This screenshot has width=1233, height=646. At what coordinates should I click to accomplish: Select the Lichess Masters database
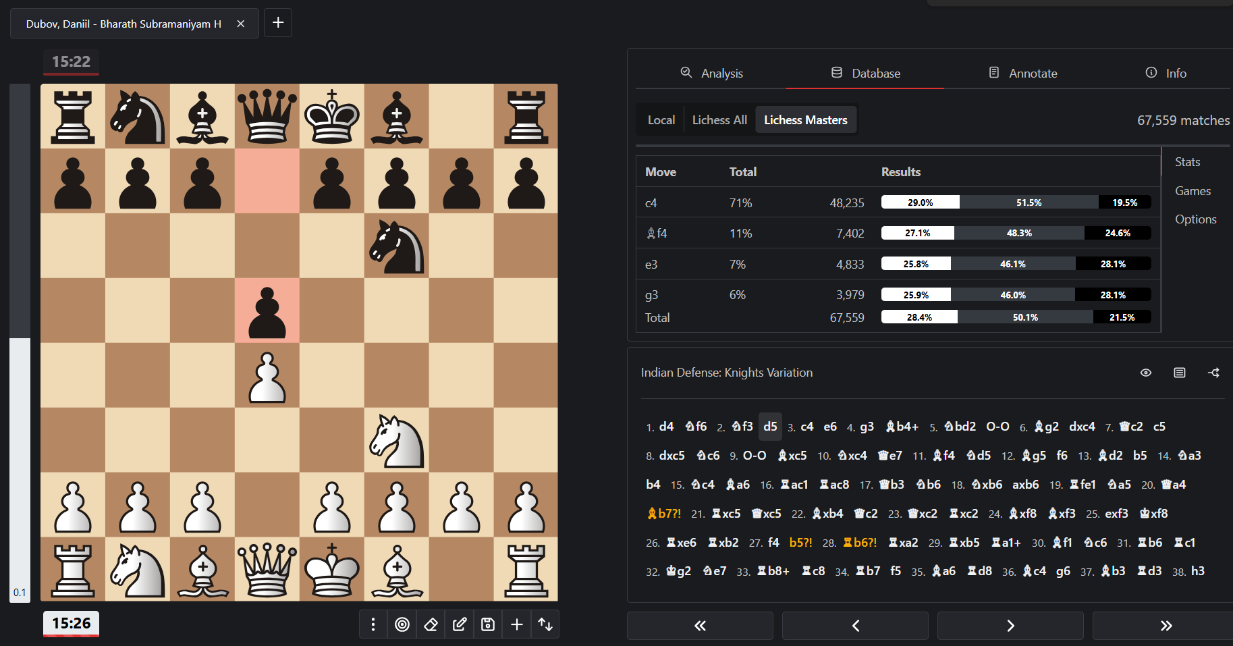click(806, 120)
